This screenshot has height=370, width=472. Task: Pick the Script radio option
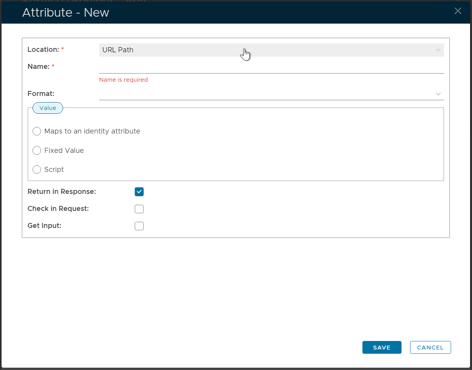pos(37,170)
